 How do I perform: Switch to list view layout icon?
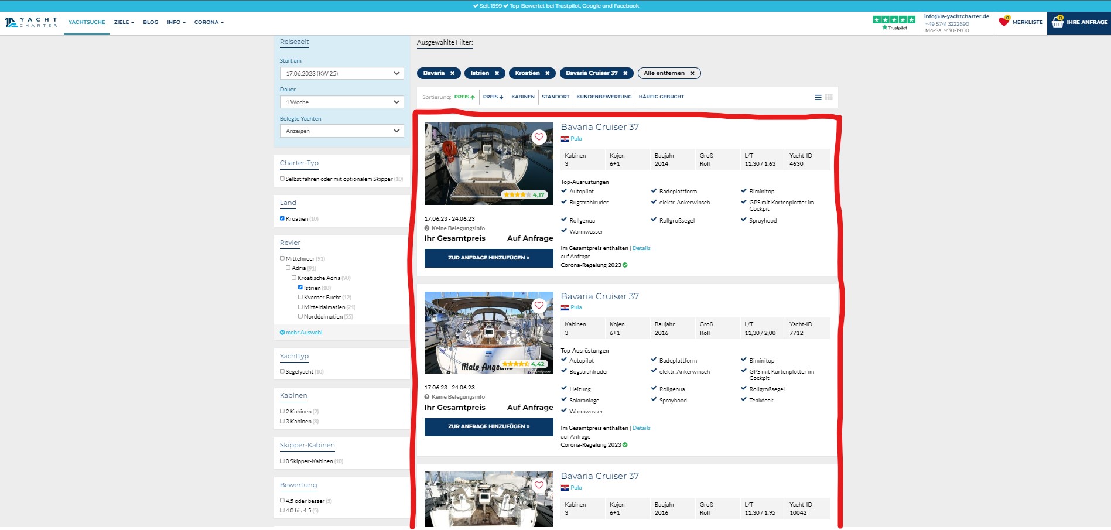point(818,97)
